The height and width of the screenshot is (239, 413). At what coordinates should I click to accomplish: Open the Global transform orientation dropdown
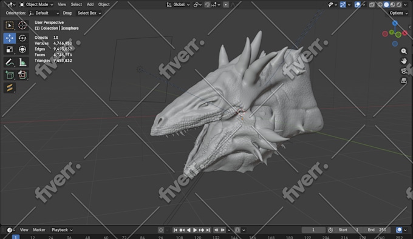click(178, 5)
